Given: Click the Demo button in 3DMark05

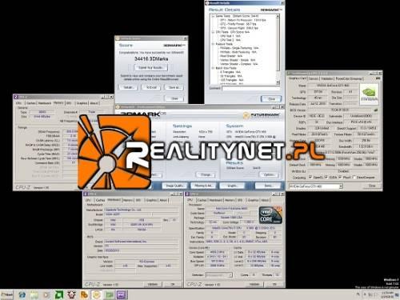Looking at the screenshot, I should click(x=268, y=186).
